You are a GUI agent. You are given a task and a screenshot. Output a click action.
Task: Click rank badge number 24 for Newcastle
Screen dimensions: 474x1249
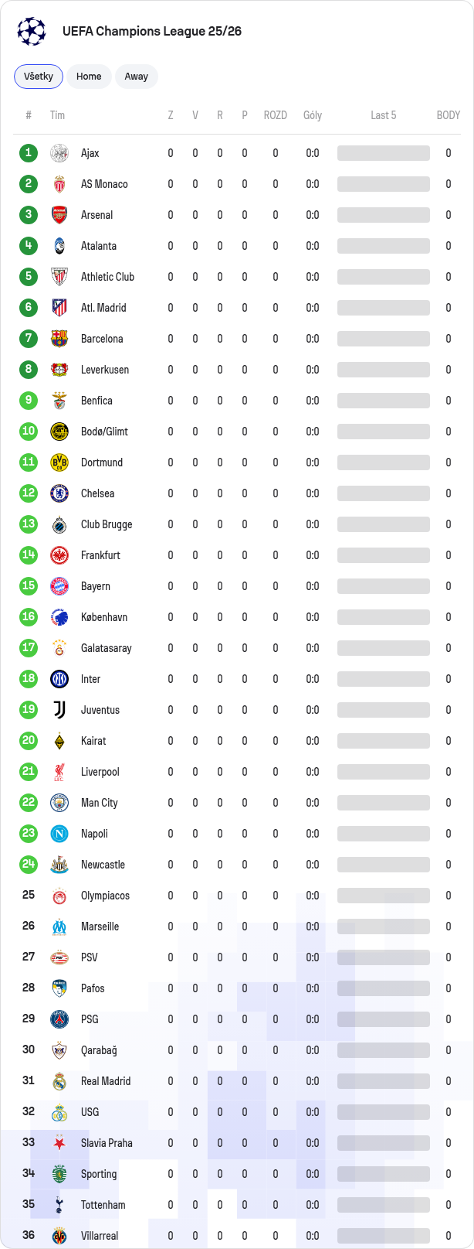tap(29, 864)
